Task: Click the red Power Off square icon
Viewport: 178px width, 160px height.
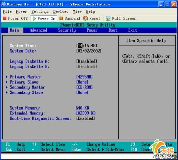Action: 5,18
